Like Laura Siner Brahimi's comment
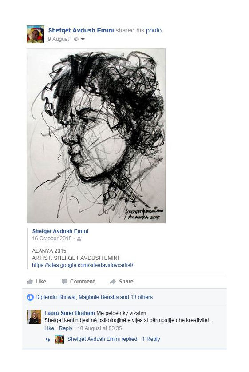This screenshot has height=372, width=249. point(49,328)
